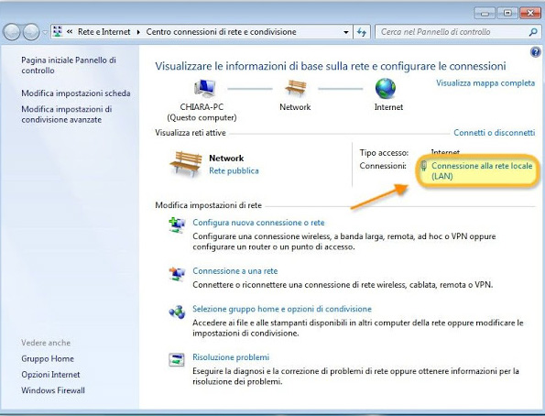Click the park bench Network icon in map
The height and width of the screenshot is (416, 545).
coord(296,88)
